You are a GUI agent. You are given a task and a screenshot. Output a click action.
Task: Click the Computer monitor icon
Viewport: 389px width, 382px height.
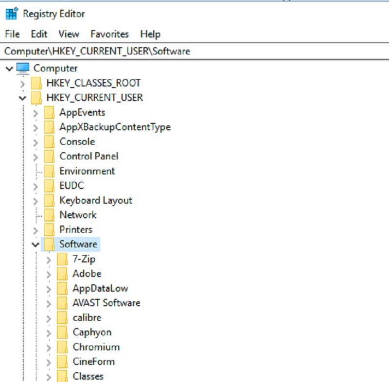click(x=23, y=69)
